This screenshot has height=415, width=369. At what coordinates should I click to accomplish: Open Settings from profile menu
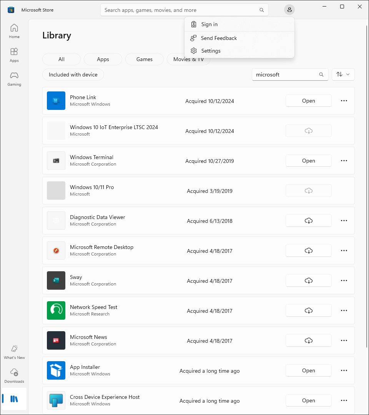click(239, 51)
